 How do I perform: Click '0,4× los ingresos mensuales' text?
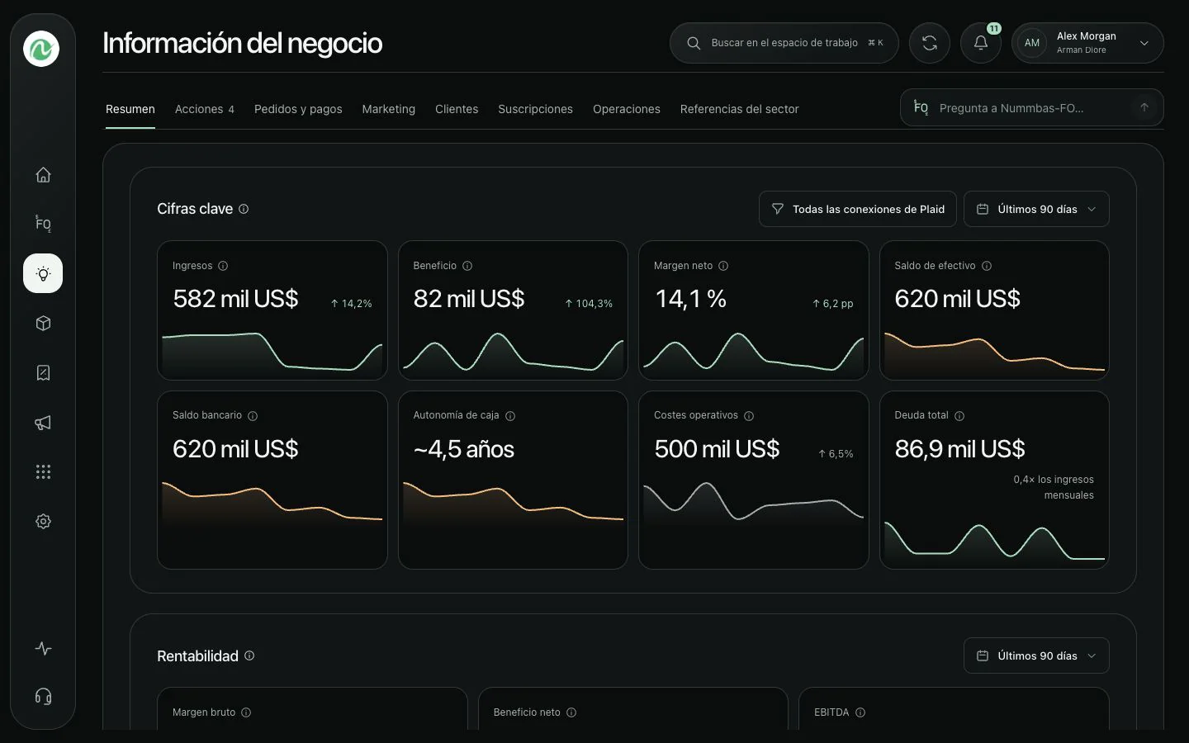click(x=1054, y=487)
